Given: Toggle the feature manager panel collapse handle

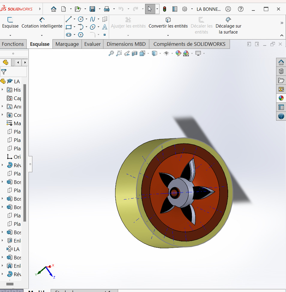Looking at the screenshot, I should point(30,164).
